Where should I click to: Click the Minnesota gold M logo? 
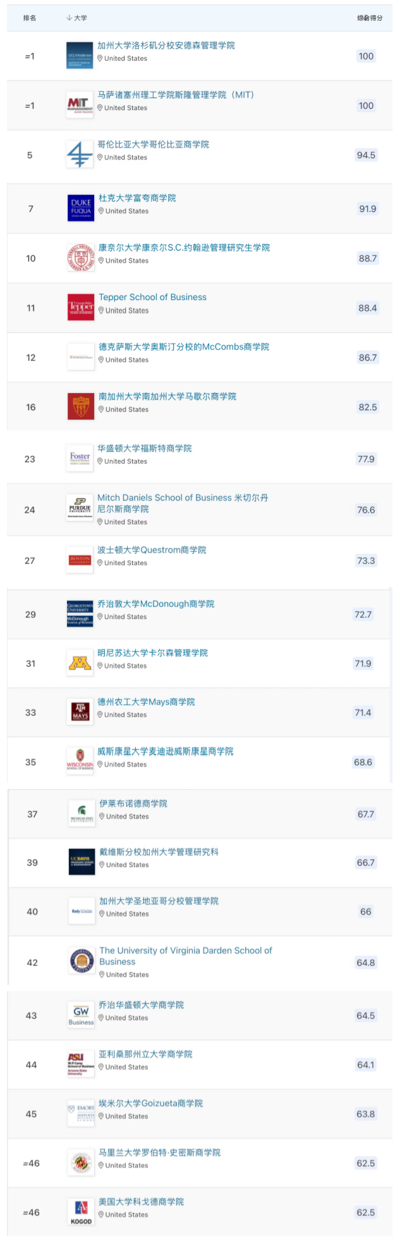(80, 663)
